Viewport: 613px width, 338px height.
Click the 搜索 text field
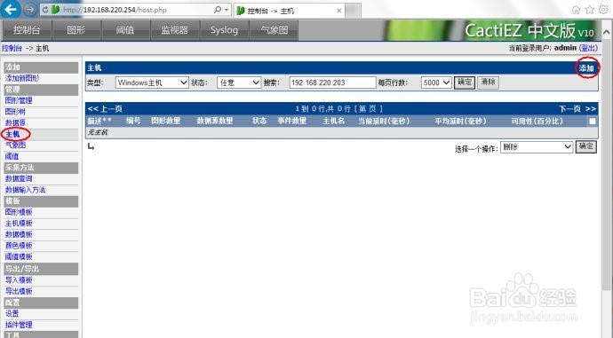tap(332, 83)
